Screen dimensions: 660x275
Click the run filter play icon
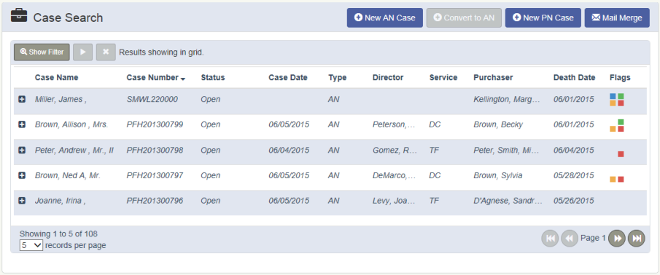tap(83, 52)
